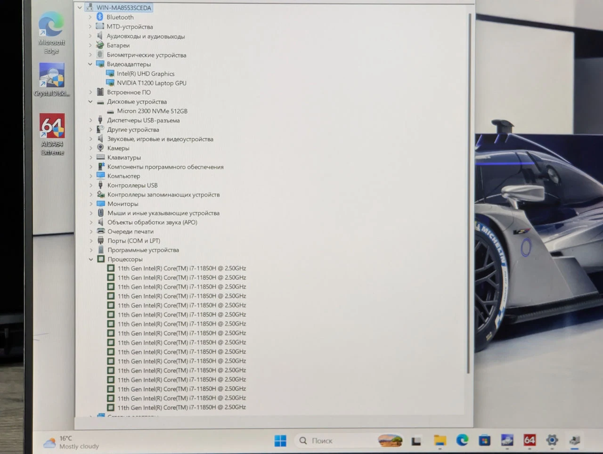
Task: Expand the Клавиатуры category
Action: [91, 157]
